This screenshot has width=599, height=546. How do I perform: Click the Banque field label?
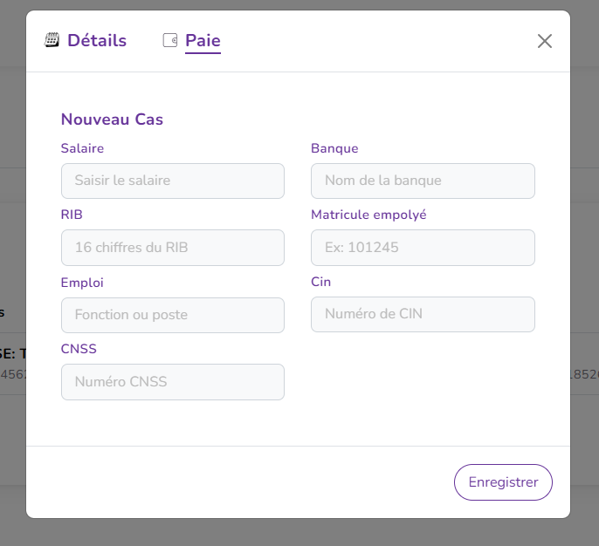[x=334, y=148]
